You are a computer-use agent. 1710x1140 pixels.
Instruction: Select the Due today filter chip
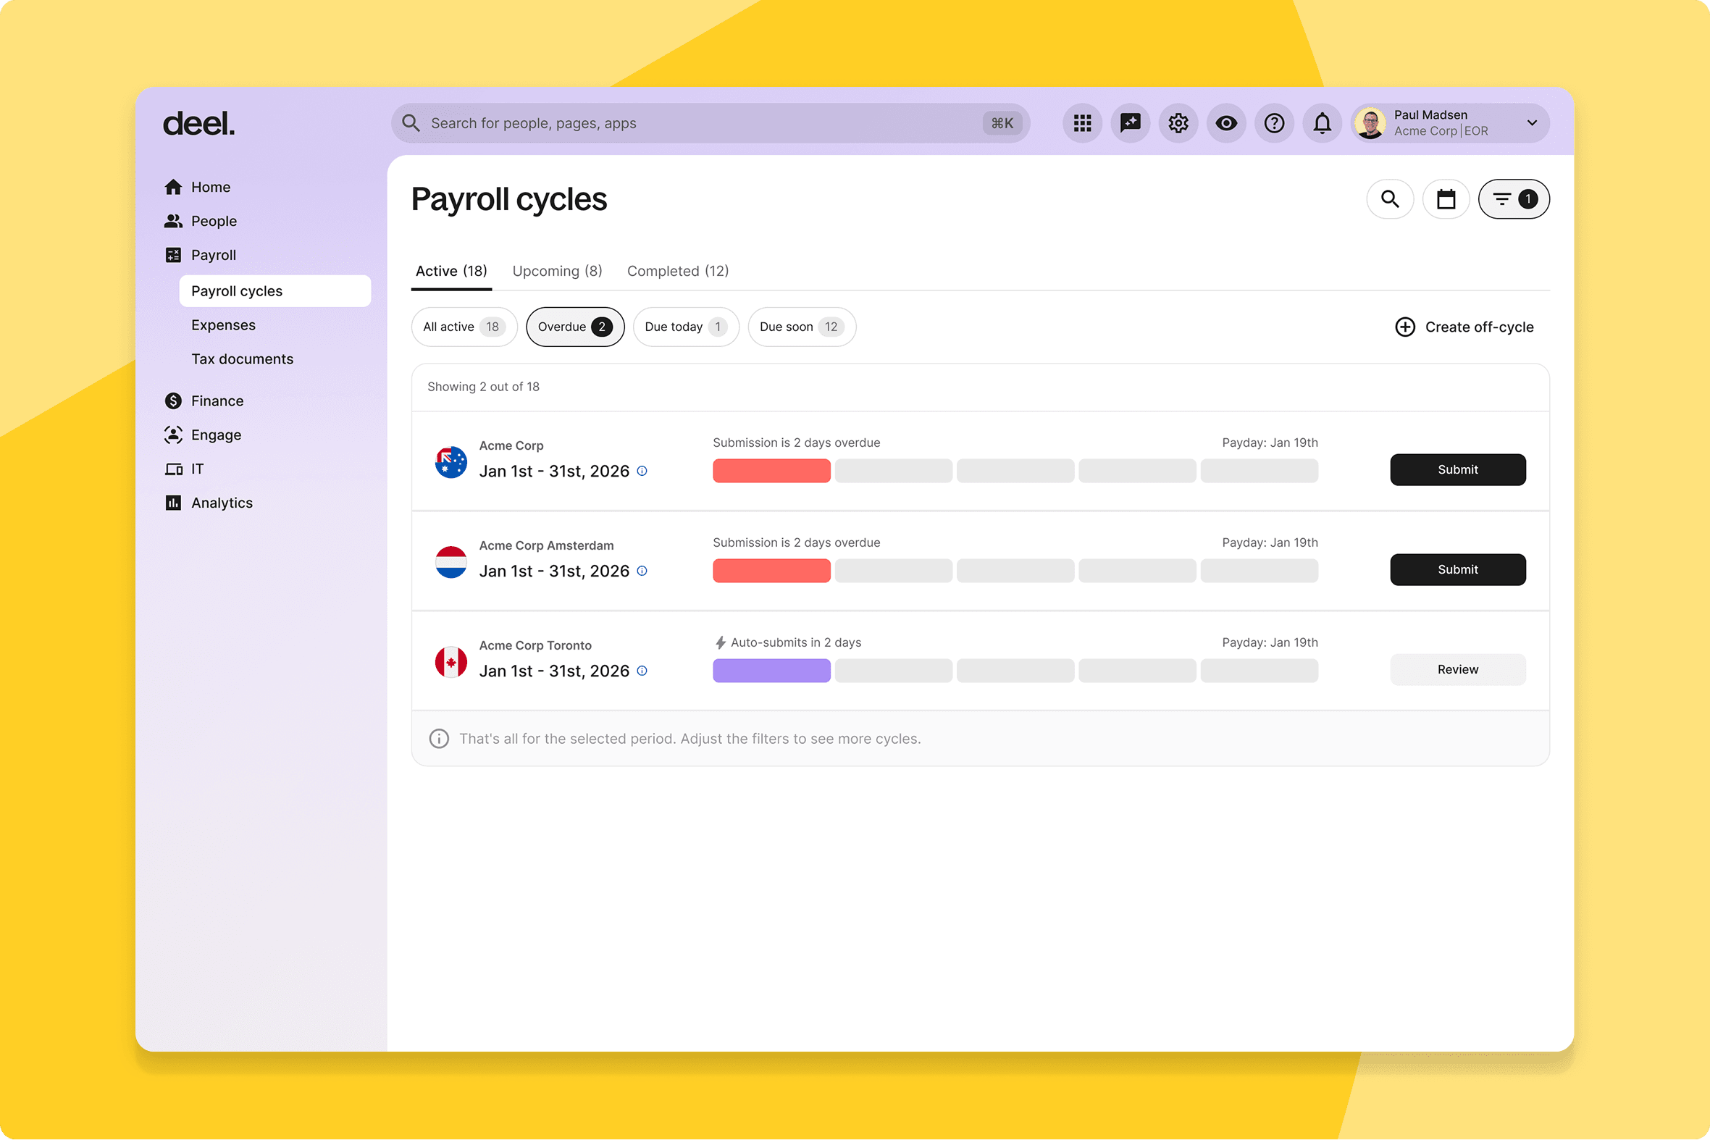[685, 327]
